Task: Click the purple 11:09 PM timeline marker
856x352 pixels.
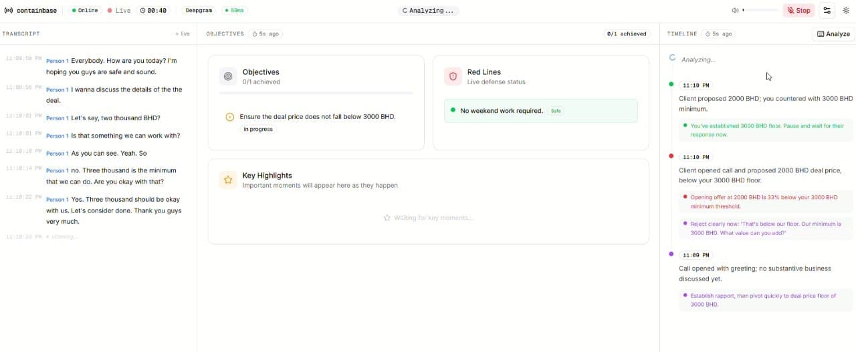Action: pos(671,254)
